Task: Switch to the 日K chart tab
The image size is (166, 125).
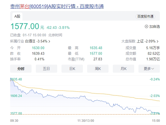Action: [x=72, y=69]
